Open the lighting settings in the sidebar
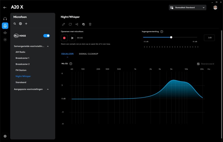Screen dimensions: 223x142 pyautogui.click(x=5, y=40)
